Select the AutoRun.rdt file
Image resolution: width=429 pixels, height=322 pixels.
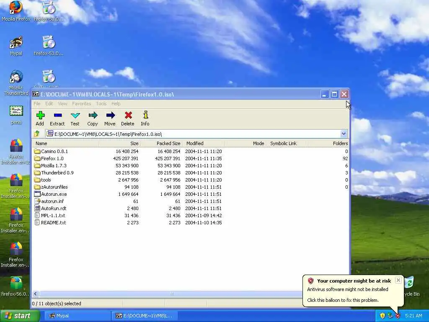click(x=50, y=208)
